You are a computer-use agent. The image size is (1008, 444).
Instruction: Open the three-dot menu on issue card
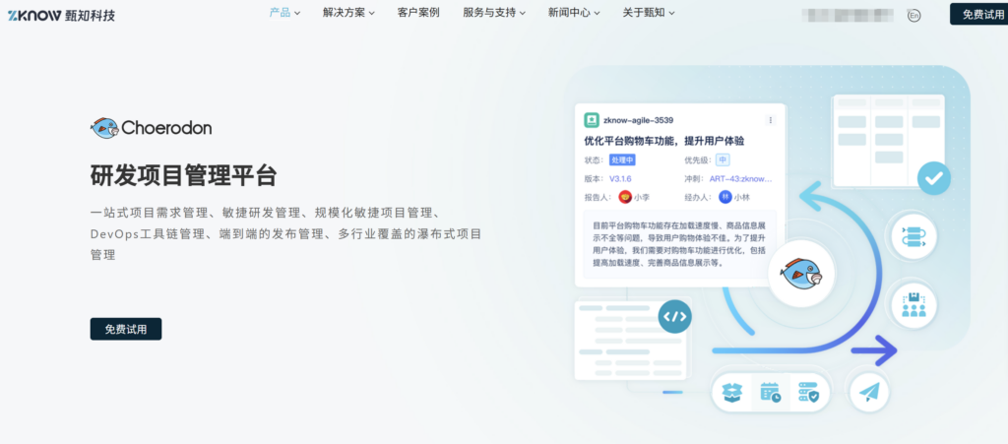[771, 120]
